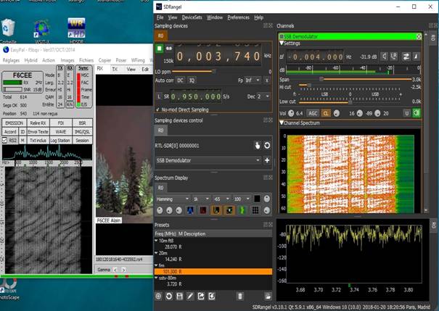The image size is (439, 311).
Task: Open the -65 reference level dropdown
Action: [221, 199]
